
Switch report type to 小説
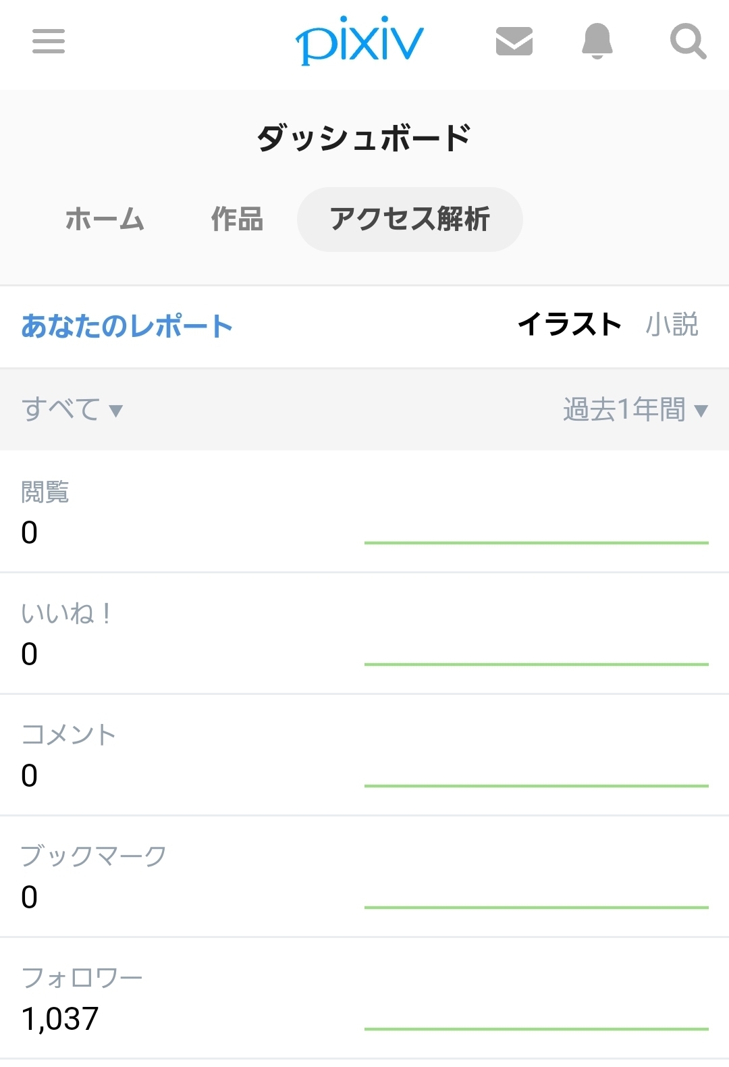click(x=672, y=324)
